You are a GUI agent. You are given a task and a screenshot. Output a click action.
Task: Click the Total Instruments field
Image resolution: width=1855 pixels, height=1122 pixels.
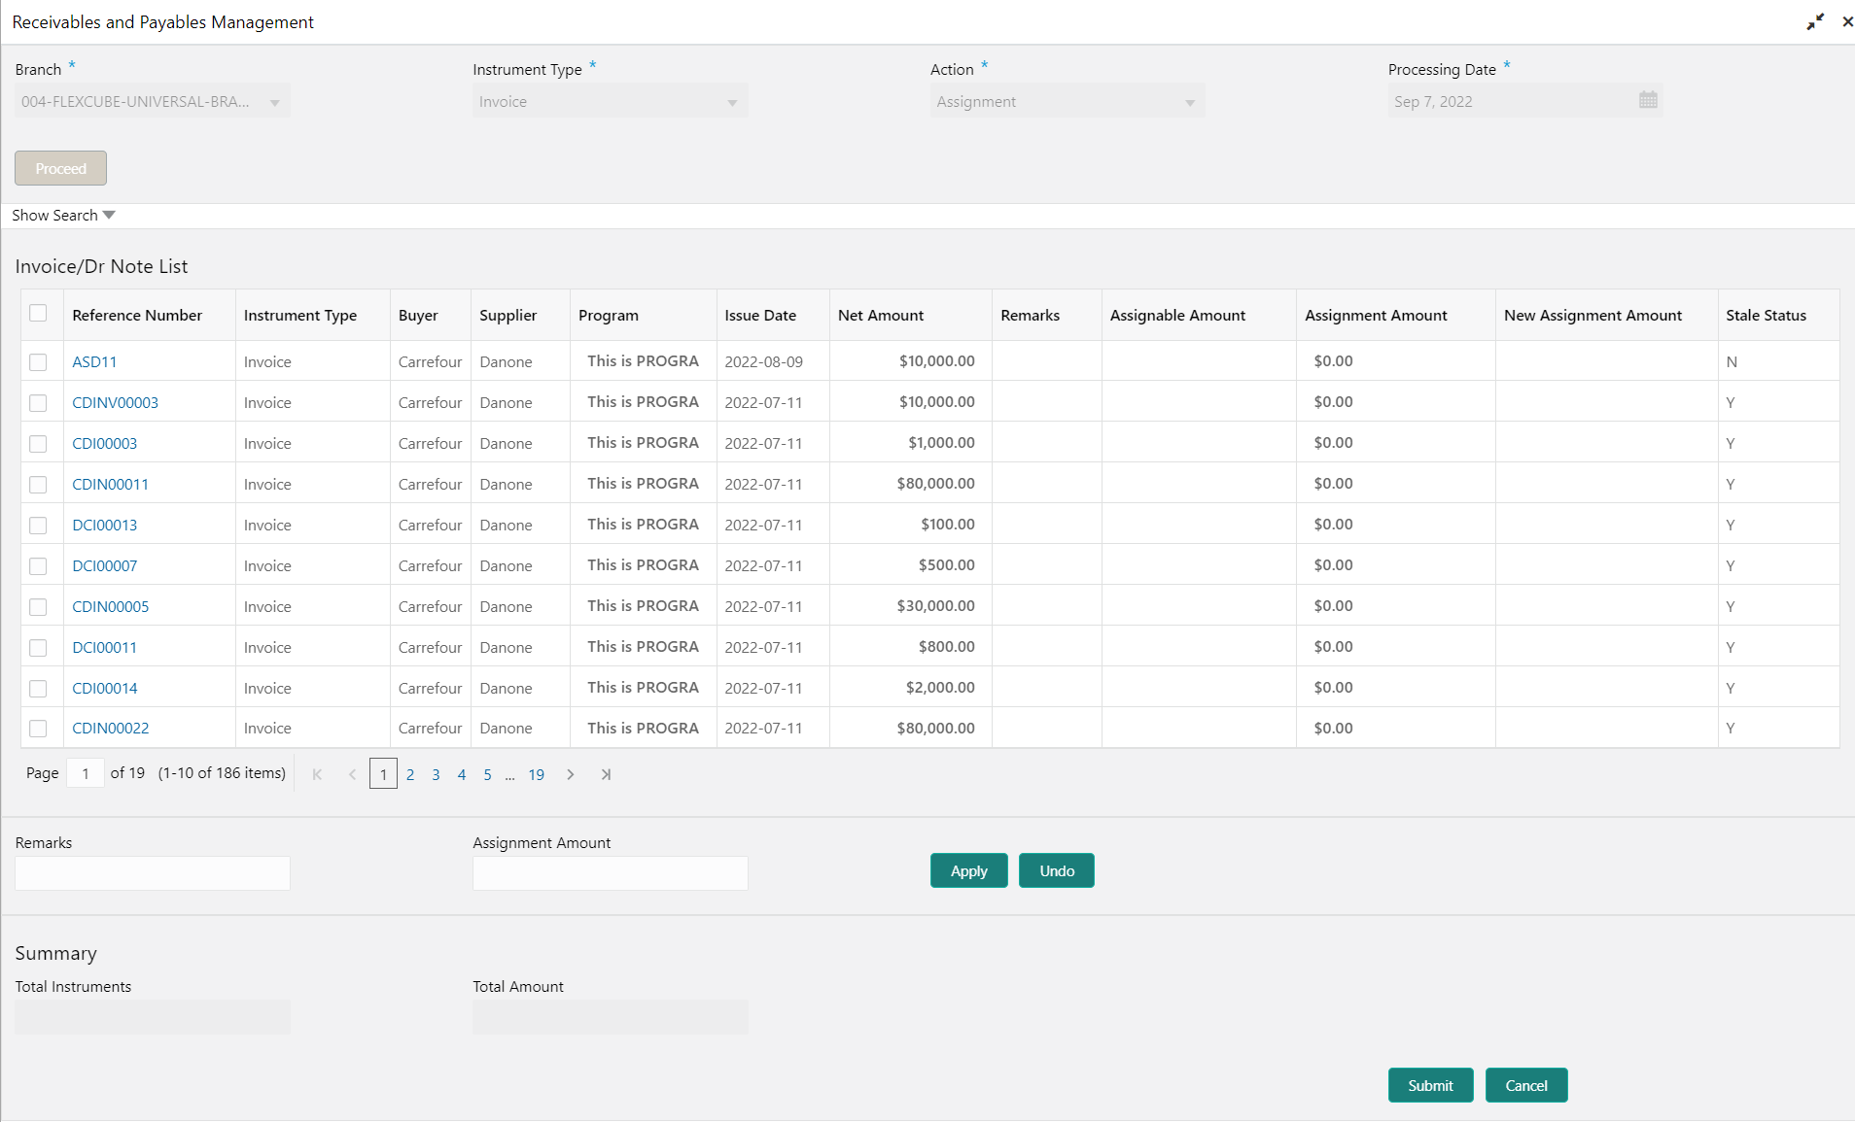point(153,1016)
